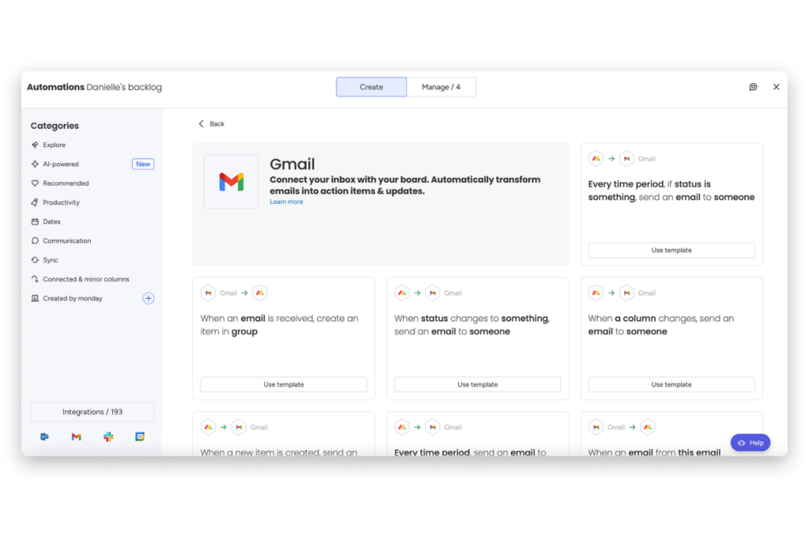Click Gmail icon on column changes card

(627, 293)
